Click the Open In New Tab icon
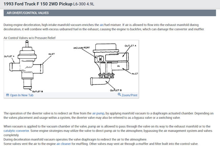220x151 pixels. [x=7, y=95]
